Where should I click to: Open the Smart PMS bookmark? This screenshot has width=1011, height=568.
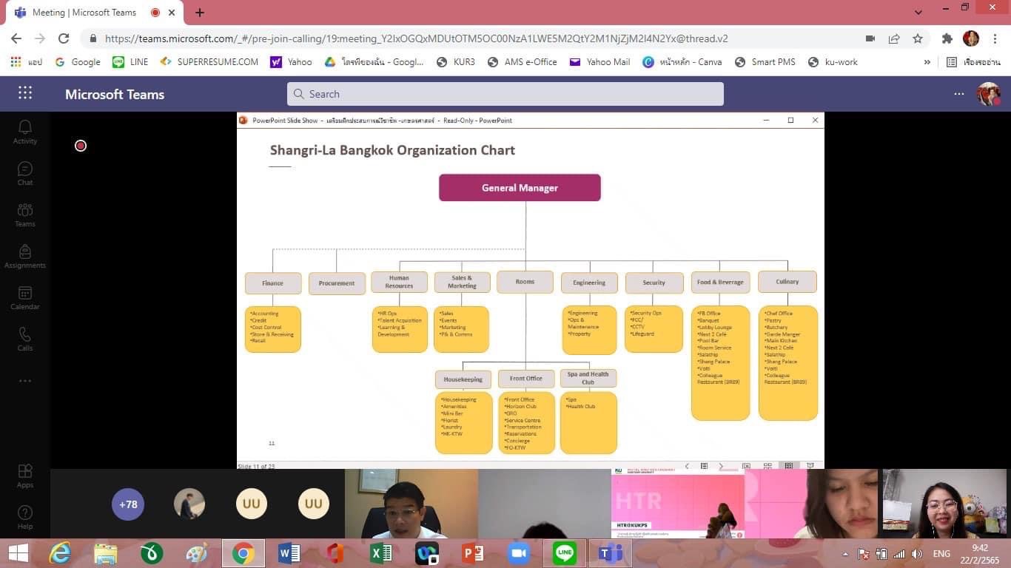click(x=765, y=62)
